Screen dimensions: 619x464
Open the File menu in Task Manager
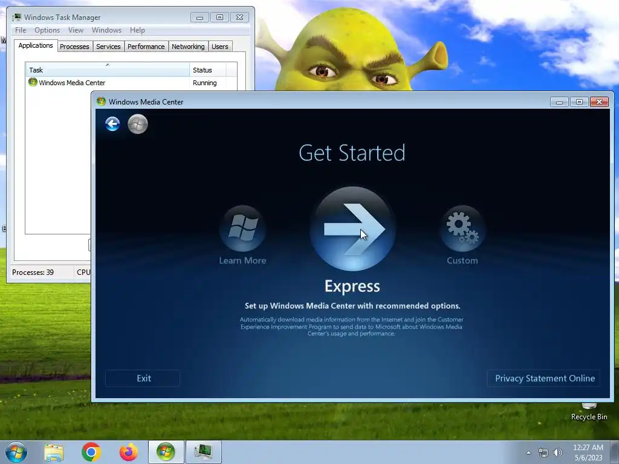[x=21, y=30]
